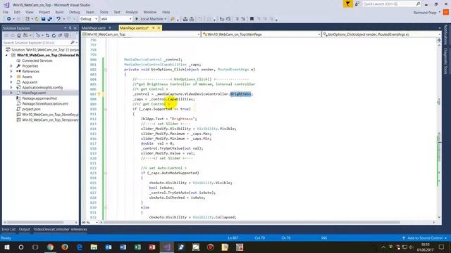Open Google Chrome from the taskbar

coord(50,247)
